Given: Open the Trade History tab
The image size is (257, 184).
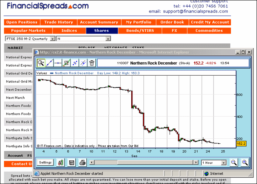Looking at the screenshot, I should pos(59,22).
